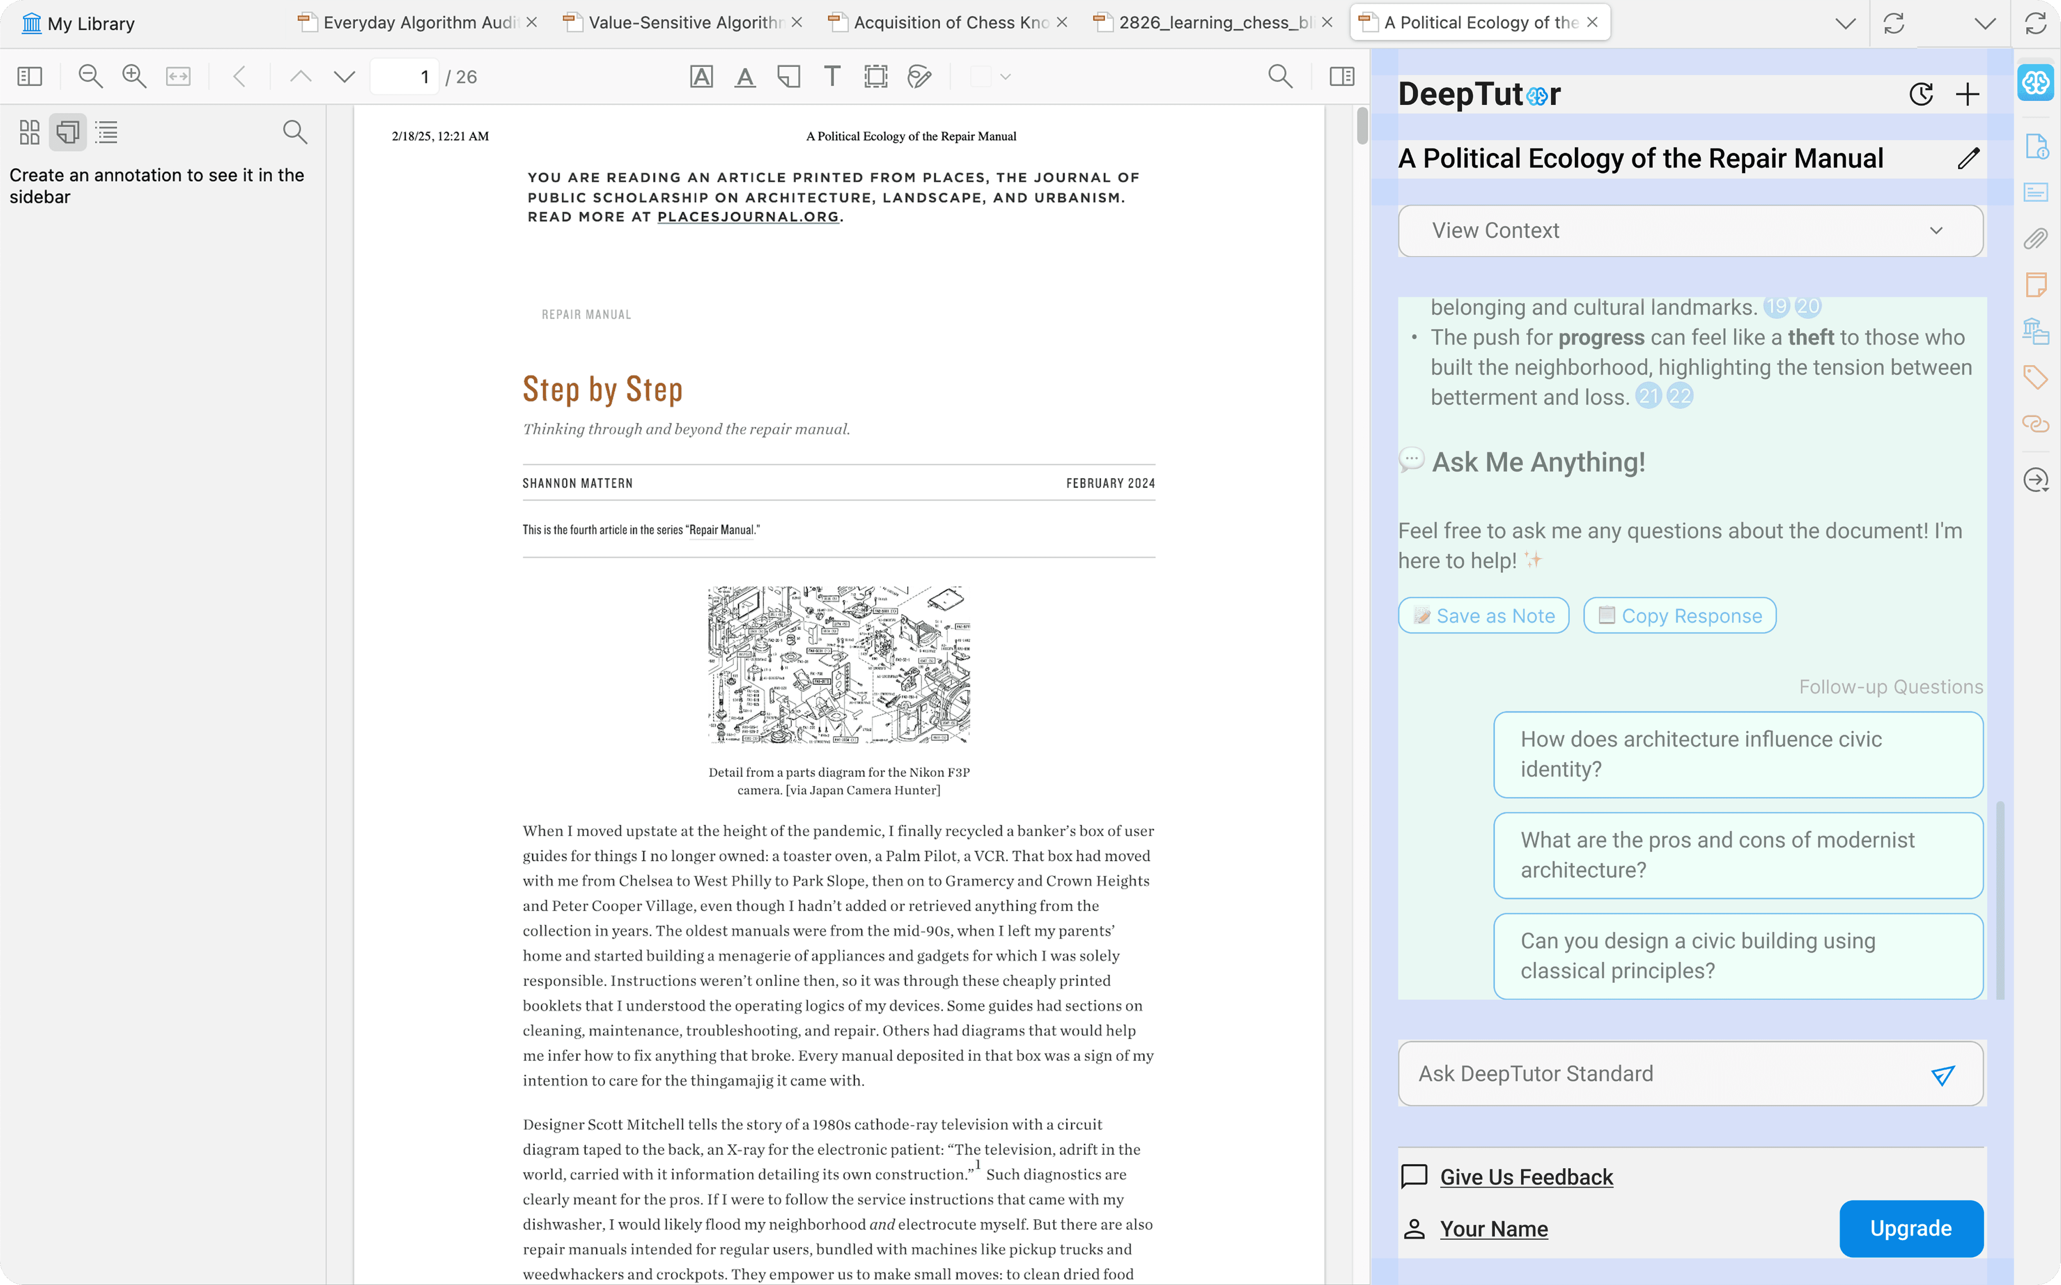Open the annotation color picker dropdown
Image resolution: width=2061 pixels, height=1285 pixels.
[1005, 77]
